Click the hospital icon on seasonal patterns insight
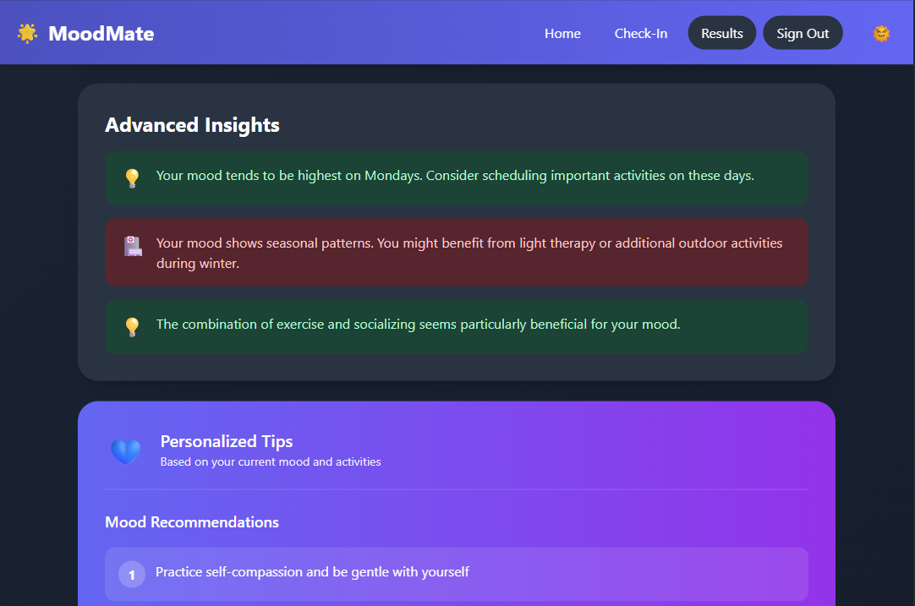Viewport: 915px width, 606px height. pos(133,246)
